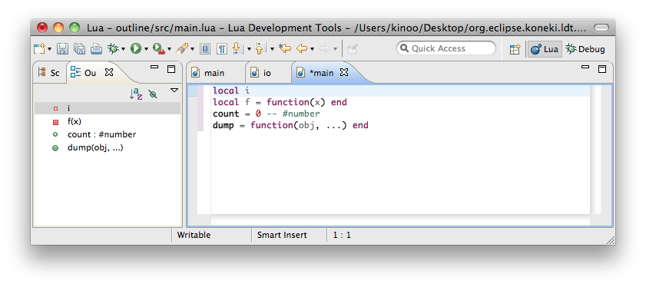This screenshot has width=646, height=287.
Task: Click the New wizard icon
Action: 39,48
